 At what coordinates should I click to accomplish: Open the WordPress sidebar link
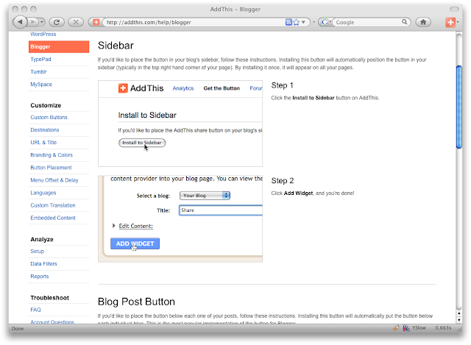click(43, 34)
